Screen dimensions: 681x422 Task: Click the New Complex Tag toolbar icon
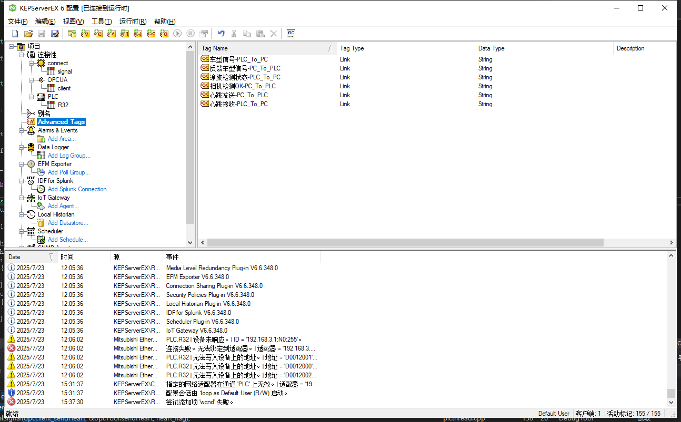click(98, 34)
